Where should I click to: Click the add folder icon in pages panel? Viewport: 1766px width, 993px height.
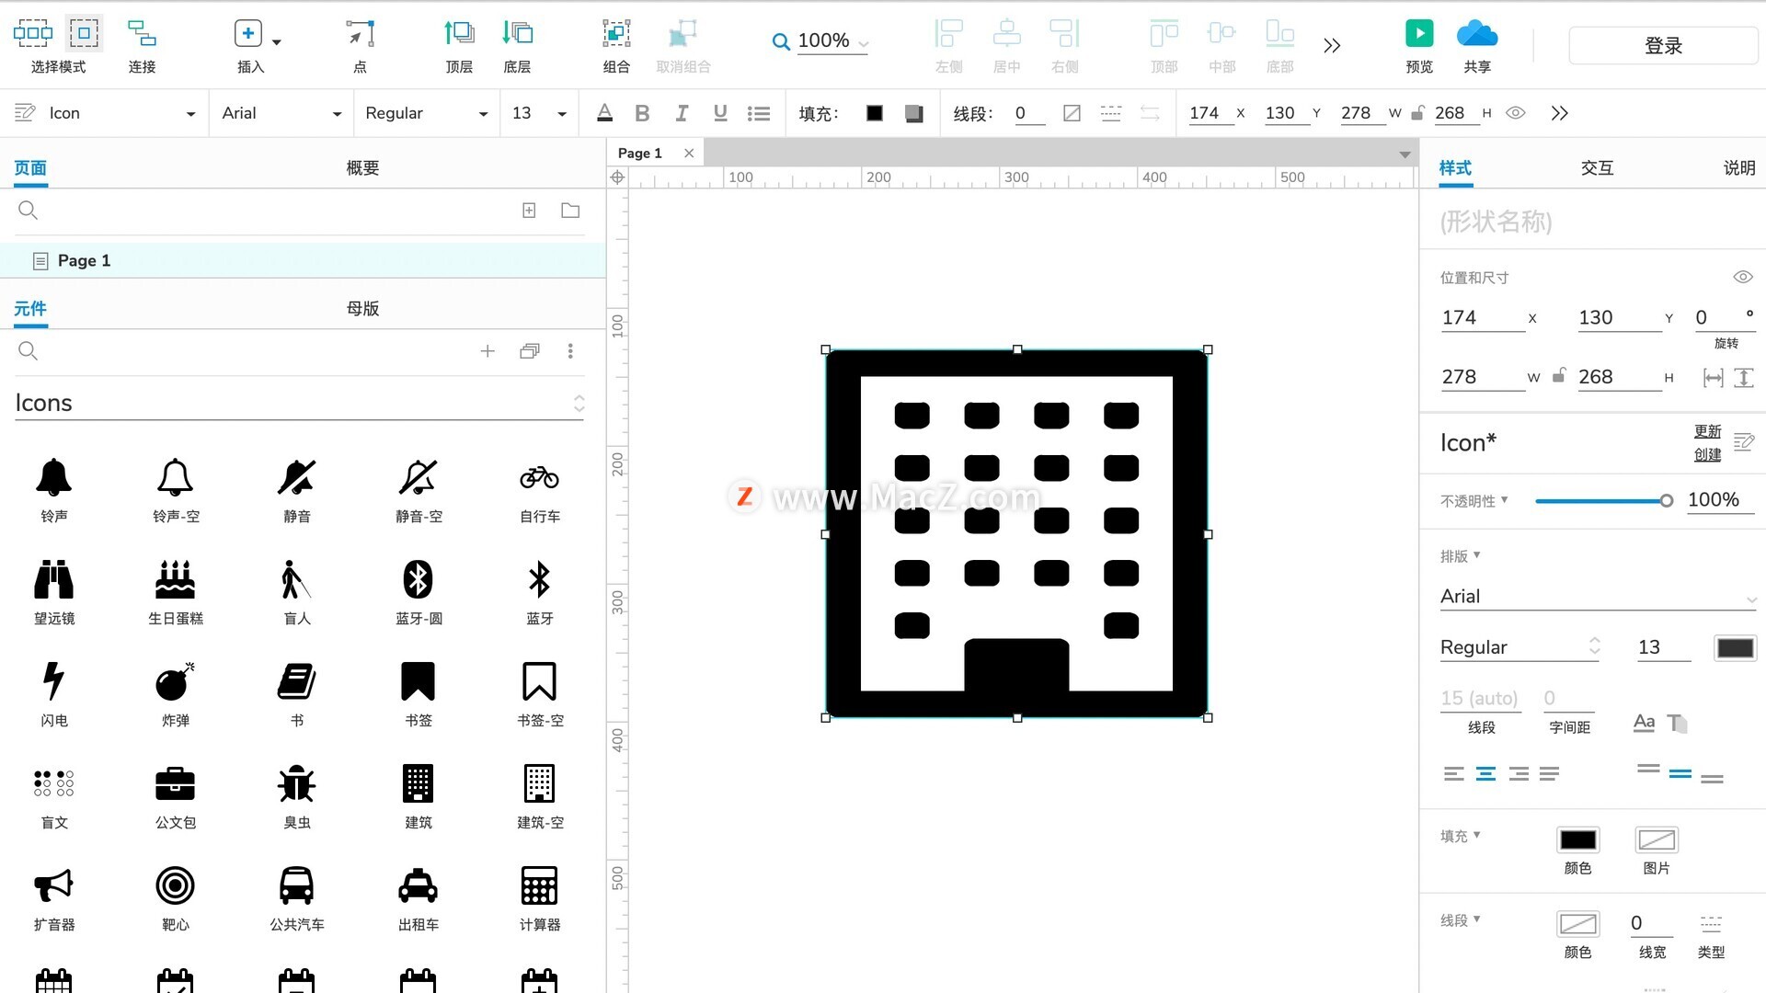(570, 211)
